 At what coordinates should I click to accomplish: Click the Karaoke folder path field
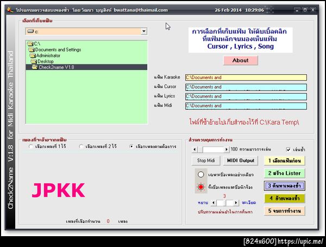coord(246,77)
